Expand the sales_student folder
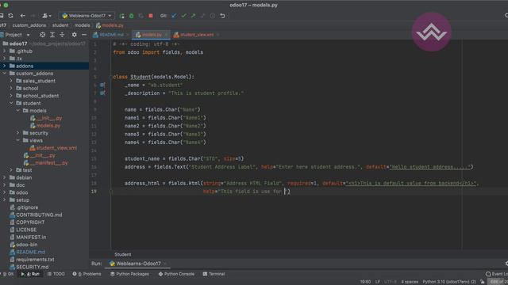Image resolution: width=508 pixels, height=285 pixels. [11, 81]
